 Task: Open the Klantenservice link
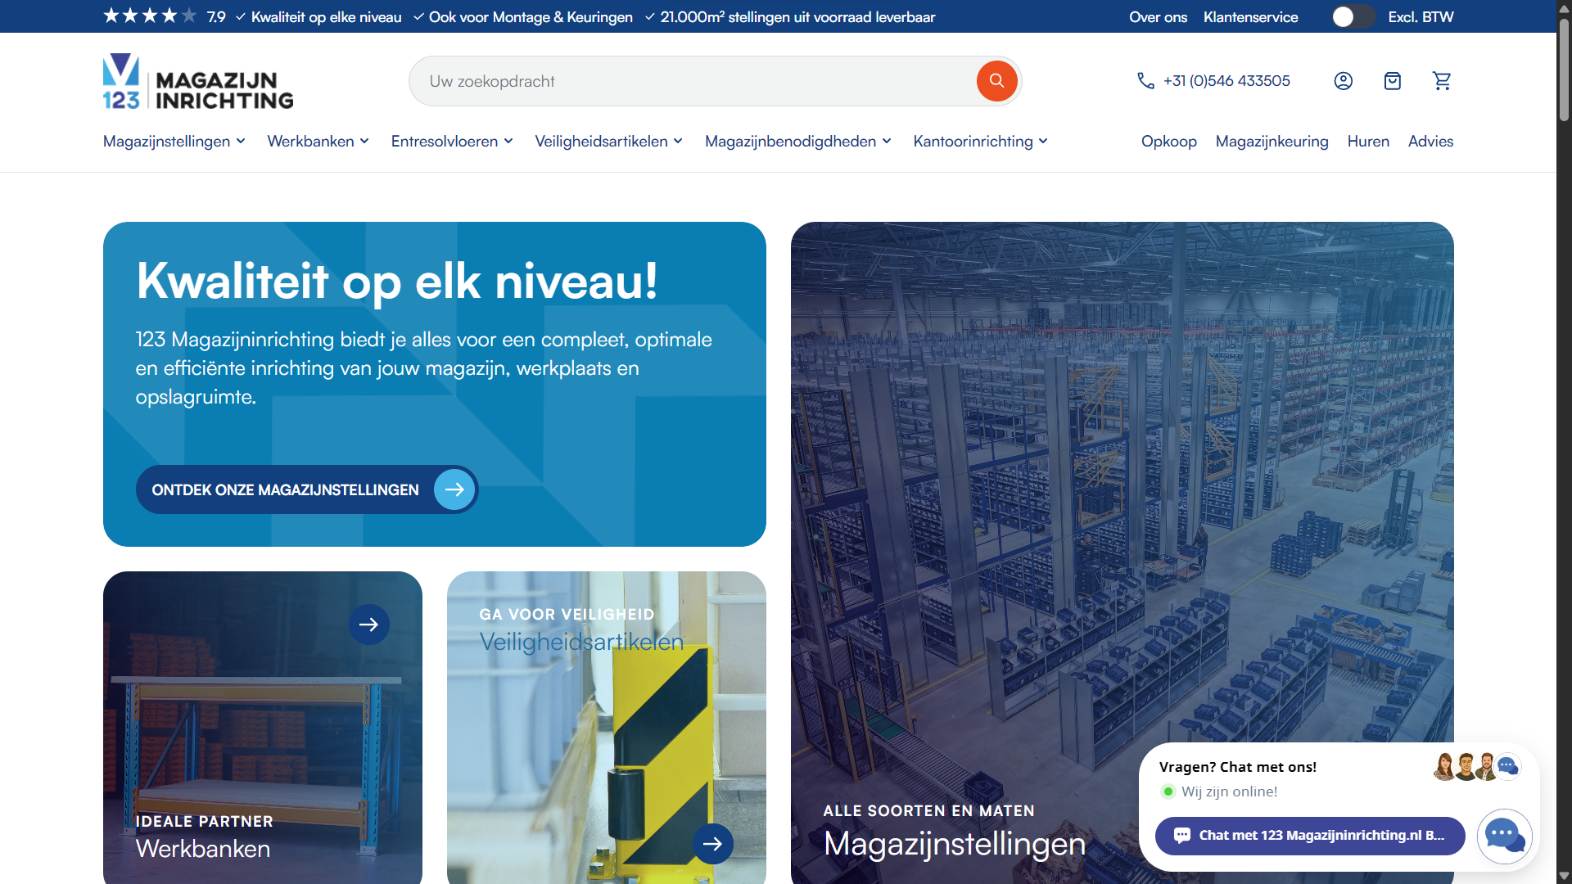[1250, 17]
